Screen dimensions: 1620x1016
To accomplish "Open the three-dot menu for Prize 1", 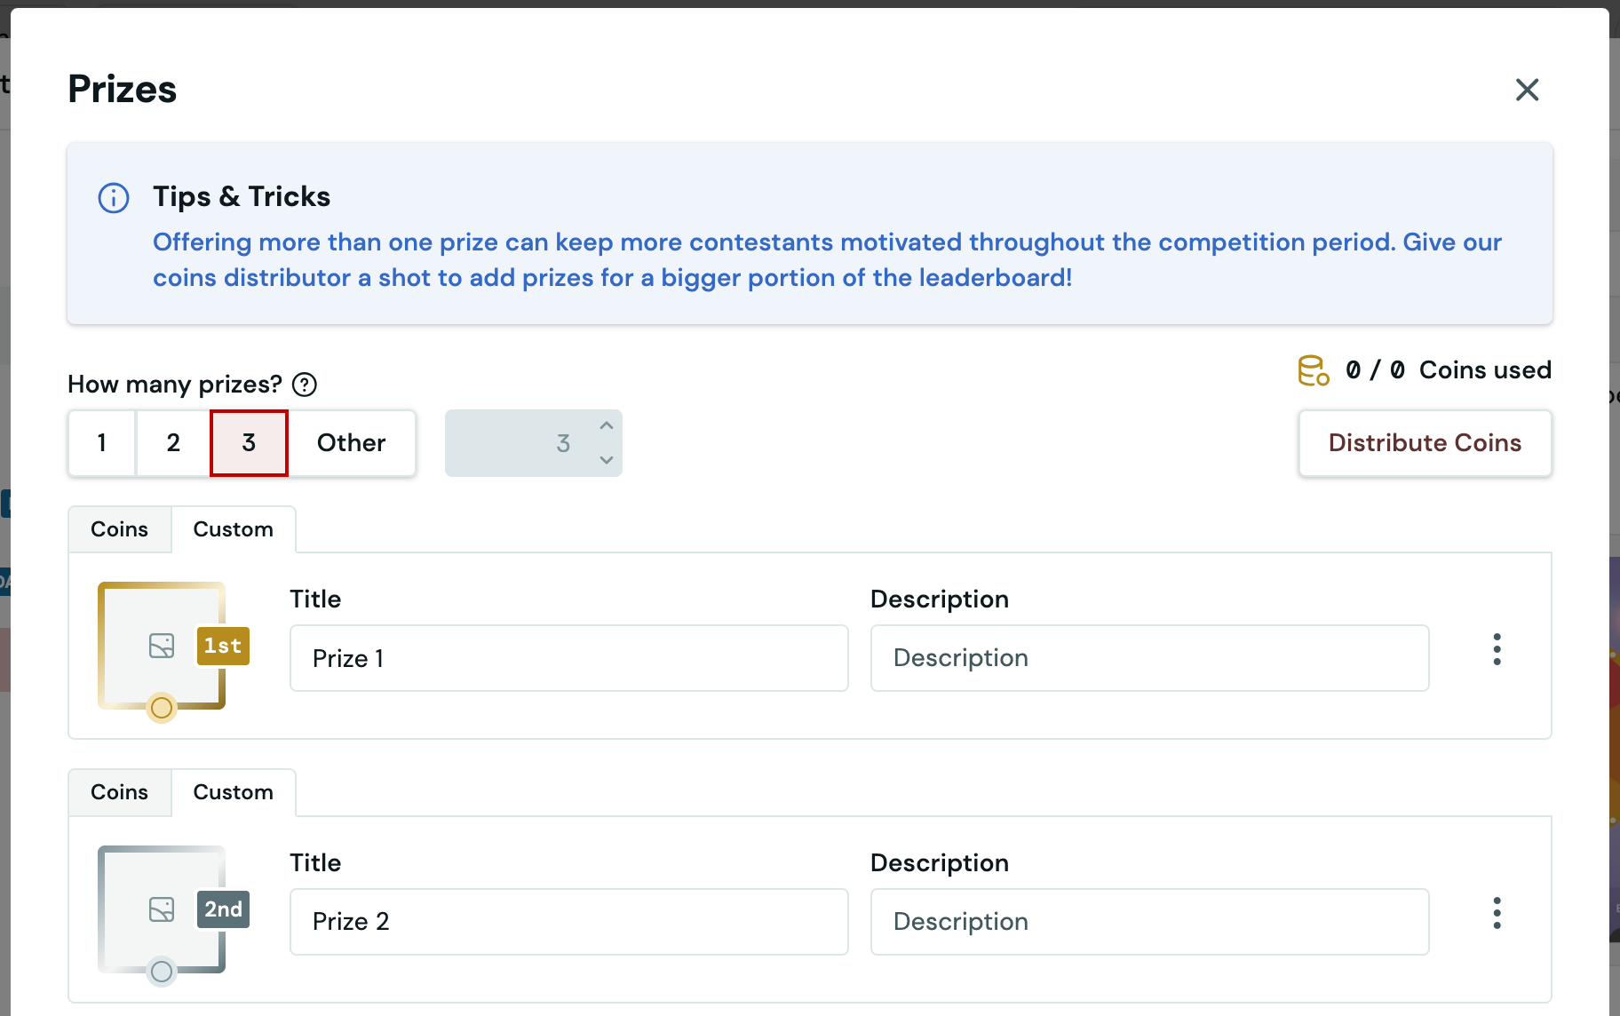I will click(x=1497, y=649).
